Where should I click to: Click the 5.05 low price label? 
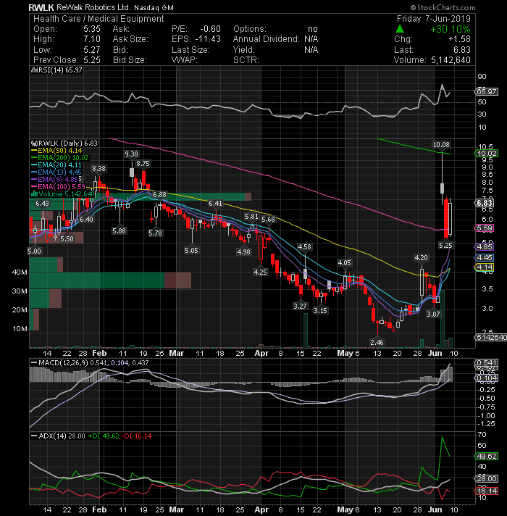tap(191, 251)
